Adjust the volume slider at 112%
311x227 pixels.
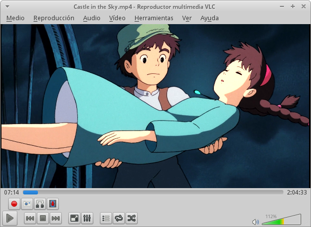click(281, 220)
